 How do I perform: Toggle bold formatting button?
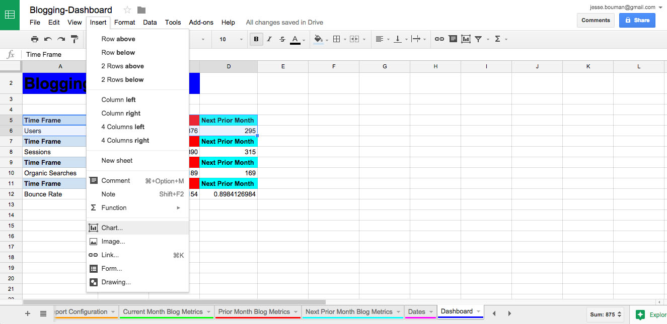(256, 39)
